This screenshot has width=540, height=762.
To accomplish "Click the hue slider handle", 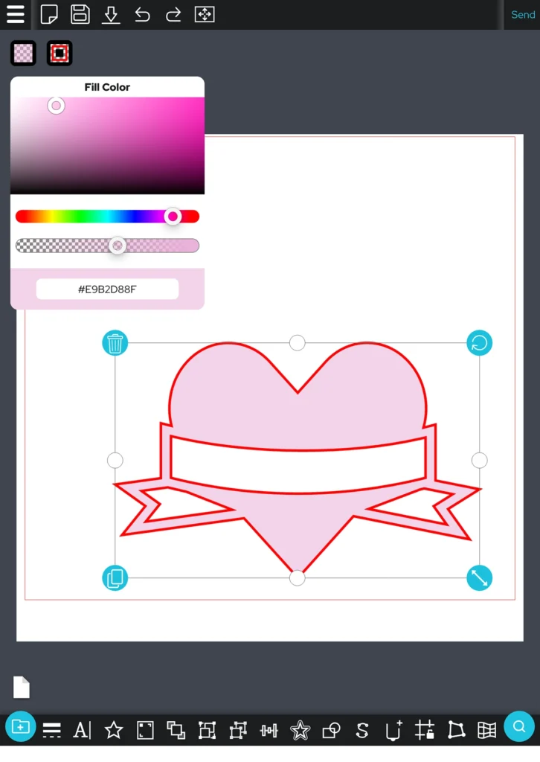I will [x=173, y=217].
